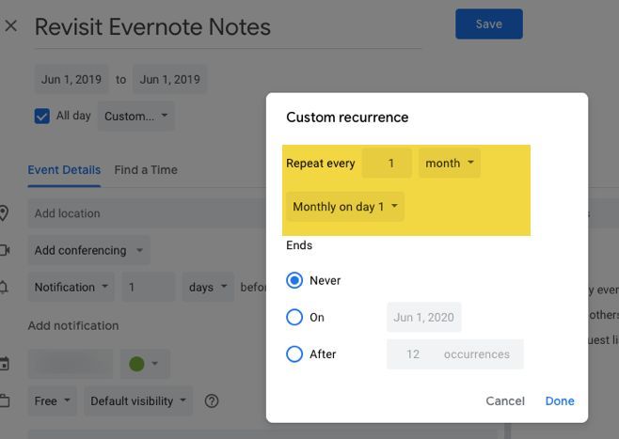Click Done in Custom recurrence dialog
Screen dimensions: 619x439
coord(560,401)
